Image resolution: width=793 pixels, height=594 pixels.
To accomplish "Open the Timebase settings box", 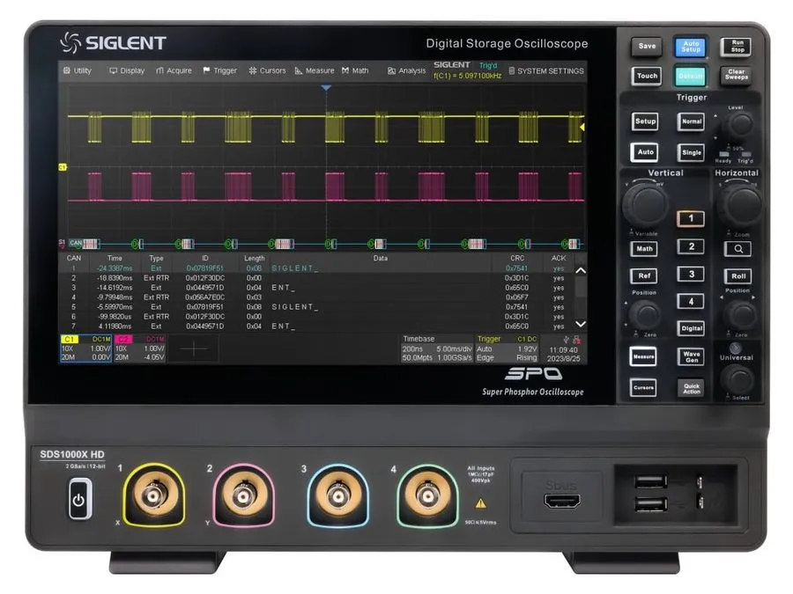I will click(437, 348).
